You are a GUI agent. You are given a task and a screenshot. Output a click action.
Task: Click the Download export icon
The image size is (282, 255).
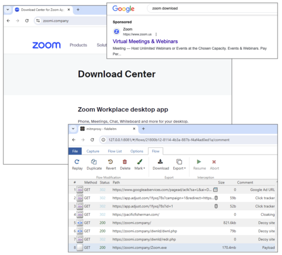point(160,162)
